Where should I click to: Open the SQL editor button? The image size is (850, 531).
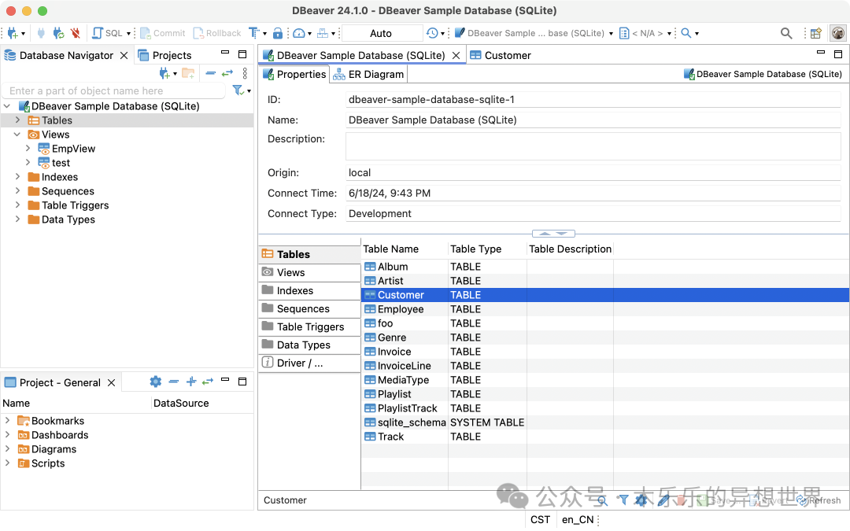tap(107, 33)
